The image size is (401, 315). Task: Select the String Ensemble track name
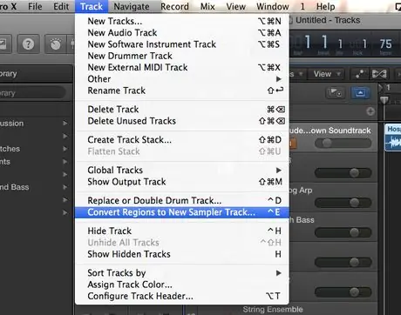pyautogui.click(x=273, y=310)
